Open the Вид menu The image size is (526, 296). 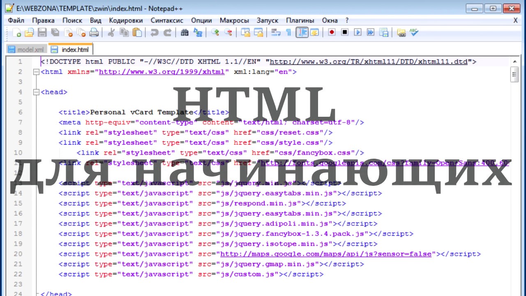point(95,20)
